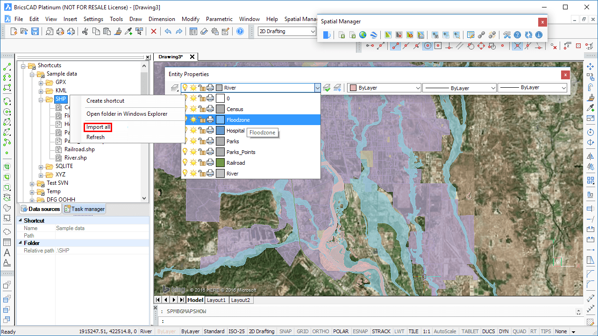Toggle the lightbulb visibility for Railroad layer
598x336 pixels.
tap(185, 162)
